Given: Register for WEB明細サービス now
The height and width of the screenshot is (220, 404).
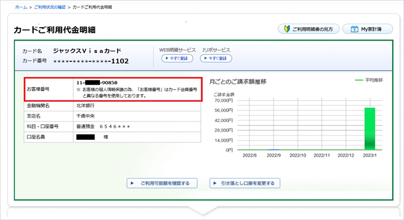Looking at the screenshot, I should (177, 59).
